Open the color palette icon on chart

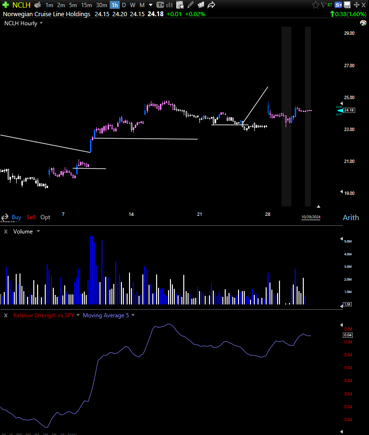363,23
